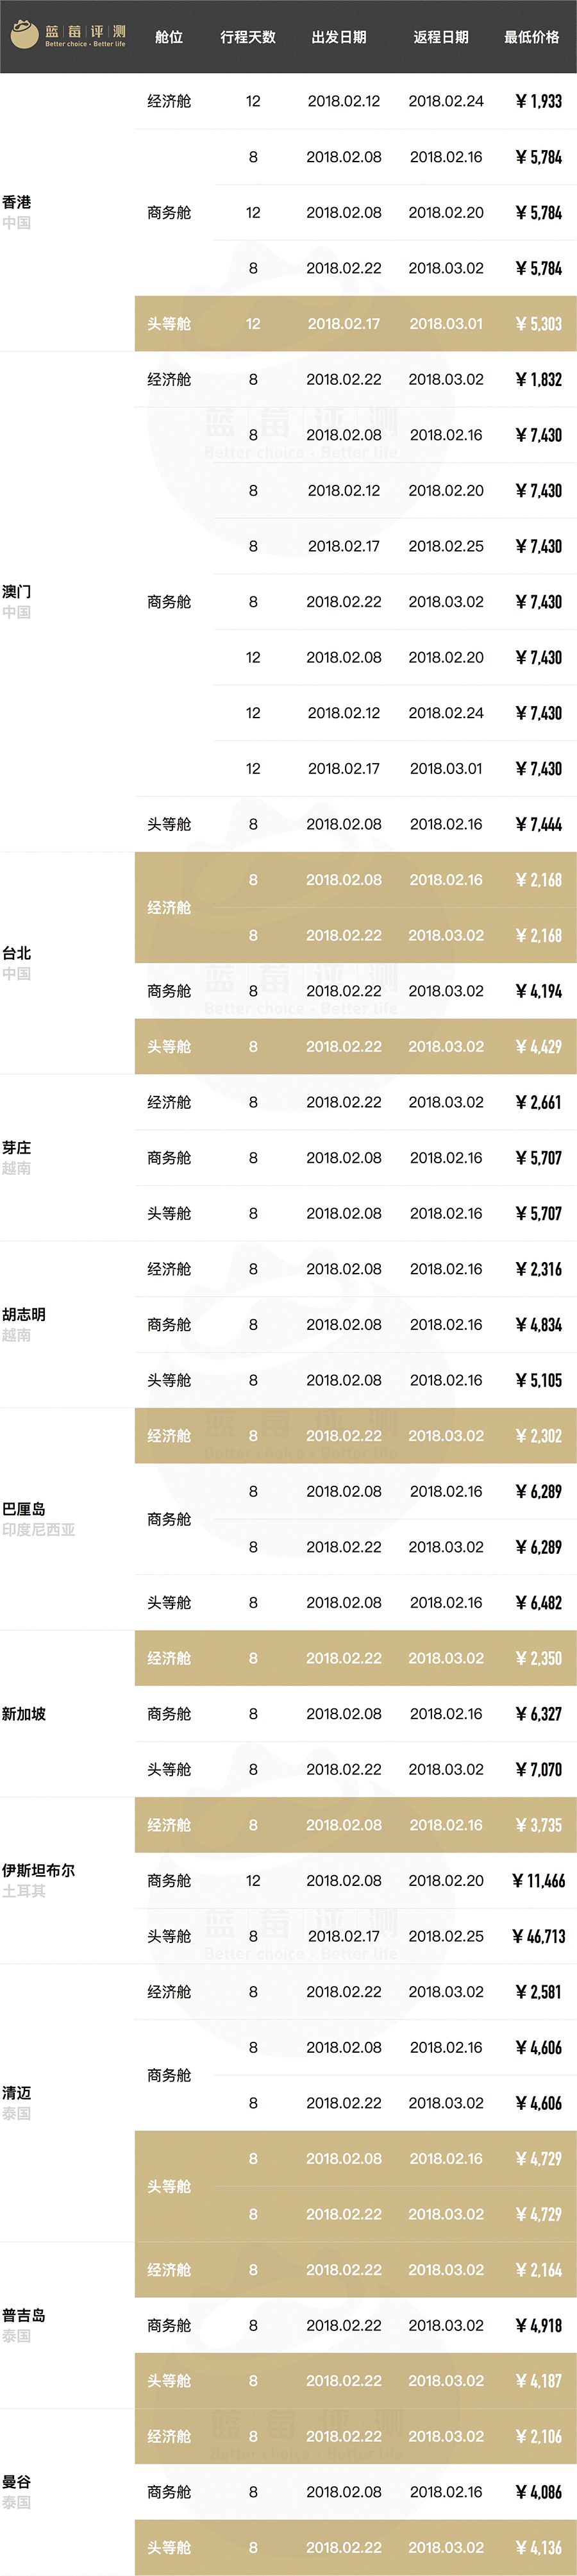The width and height of the screenshot is (577, 2576).
Task: Click the 2018.03.02 return date in the ¥2,661 row
Action: tap(446, 1102)
